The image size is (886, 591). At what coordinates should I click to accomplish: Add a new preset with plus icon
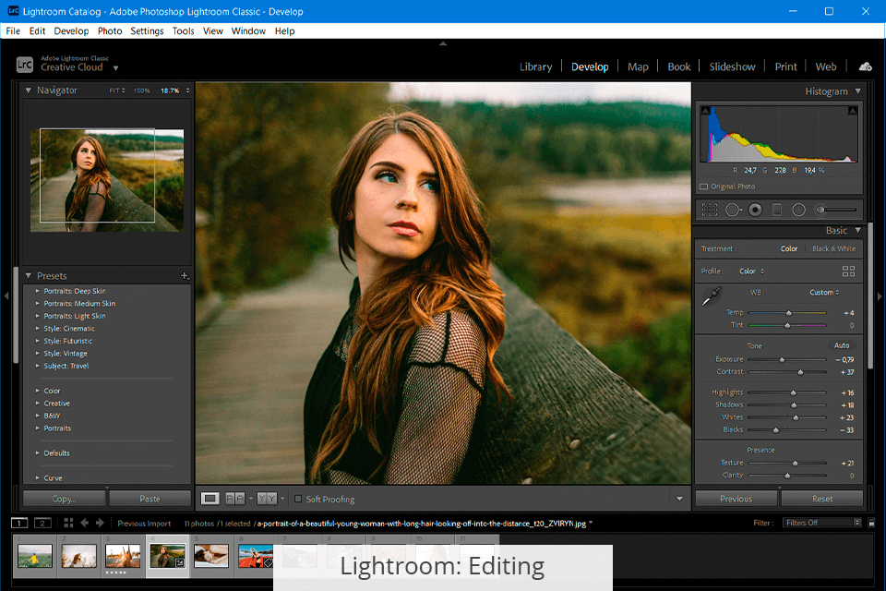pyautogui.click(x=185, y=276)
